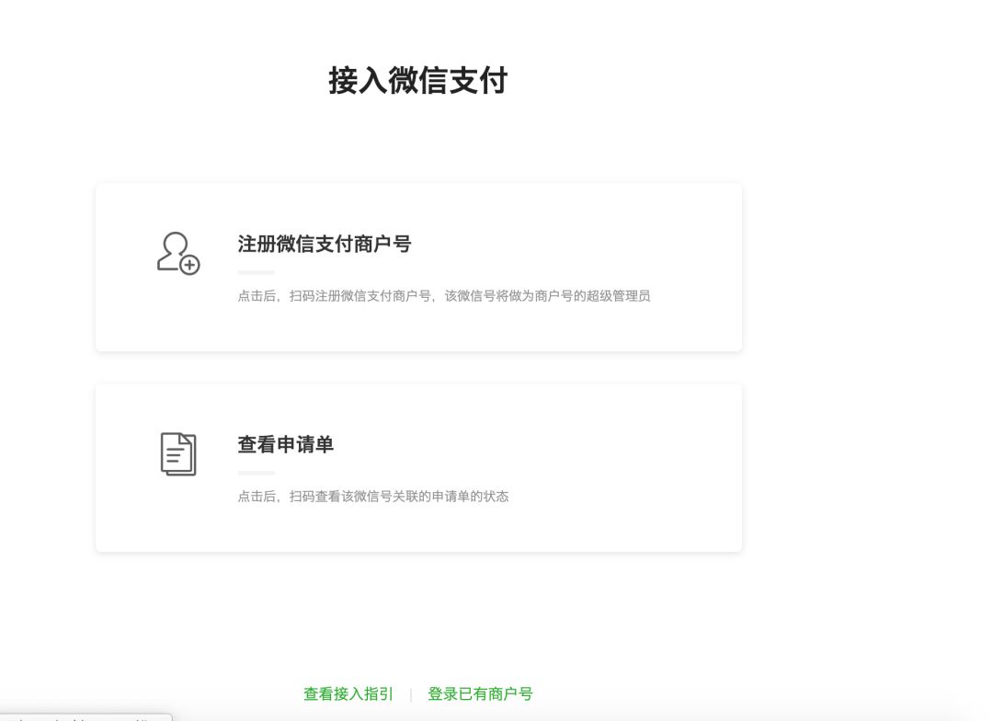Viewport: 993px width, 721px height.
Task: Click the document icon for 查看申请单
Action: 178,453
